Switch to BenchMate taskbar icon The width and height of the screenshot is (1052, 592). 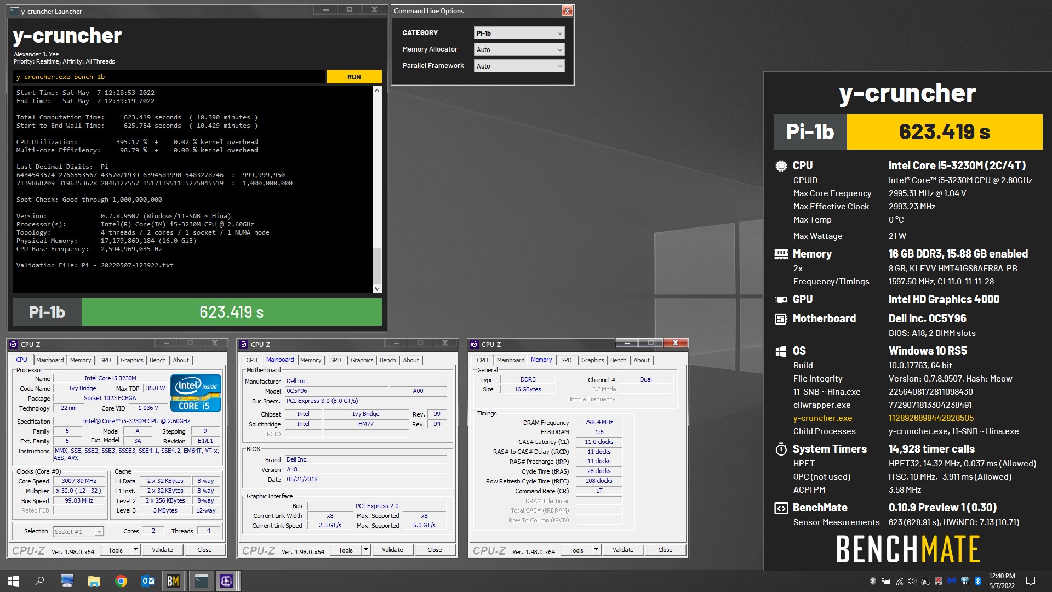point(173,581)
